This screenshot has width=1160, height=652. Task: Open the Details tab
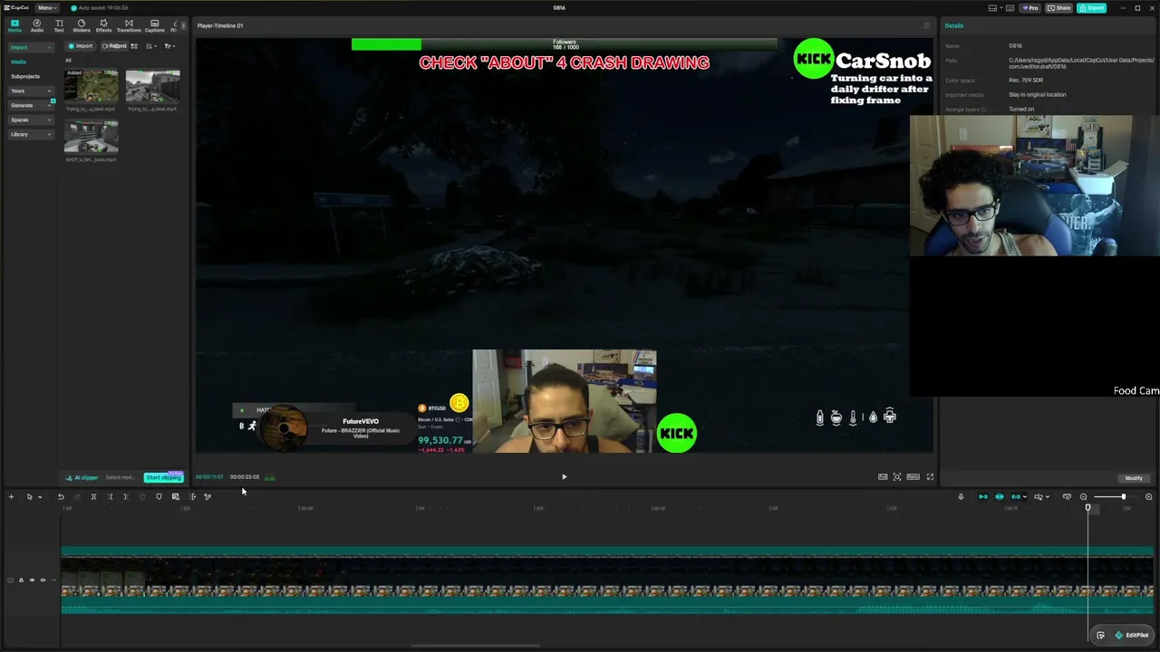pos(954,25)
